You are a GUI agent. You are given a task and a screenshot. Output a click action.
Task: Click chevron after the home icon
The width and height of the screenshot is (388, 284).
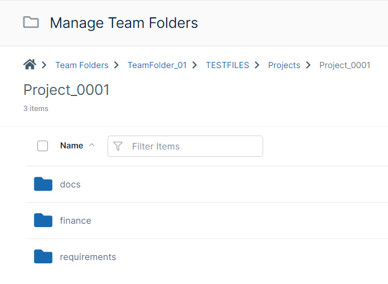coord(44,65)
